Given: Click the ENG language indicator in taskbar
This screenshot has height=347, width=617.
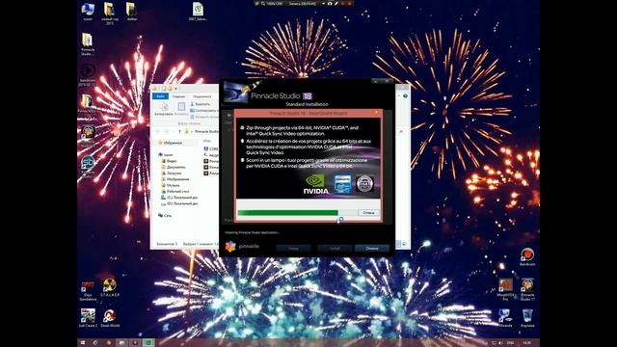Looking at the screenshot, I should click(510, 343).
